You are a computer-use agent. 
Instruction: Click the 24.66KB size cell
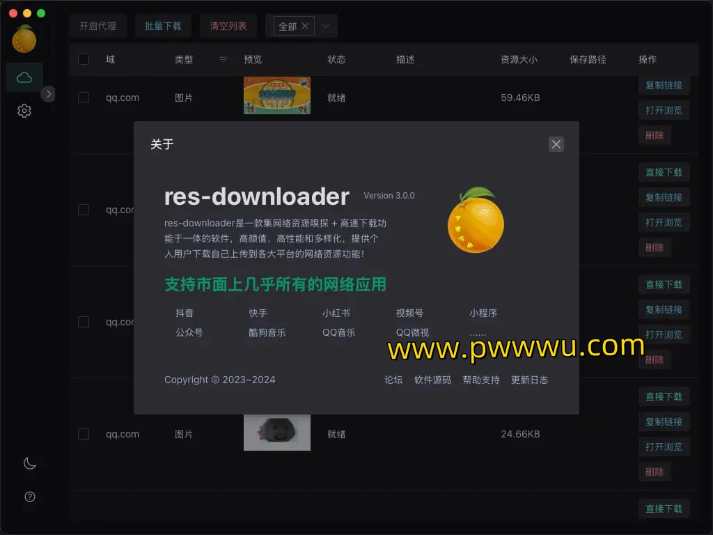pyautogui.click(x=520, y=434)
